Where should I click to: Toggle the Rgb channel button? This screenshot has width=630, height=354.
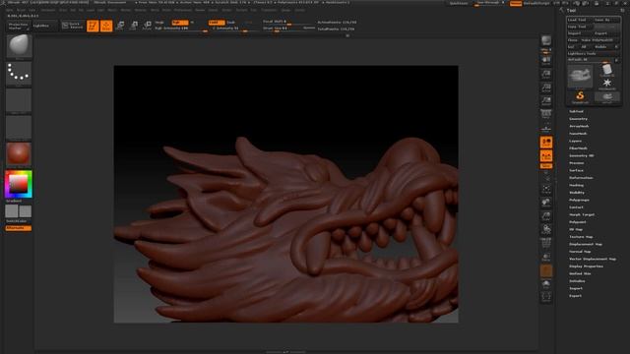[179, 23]
